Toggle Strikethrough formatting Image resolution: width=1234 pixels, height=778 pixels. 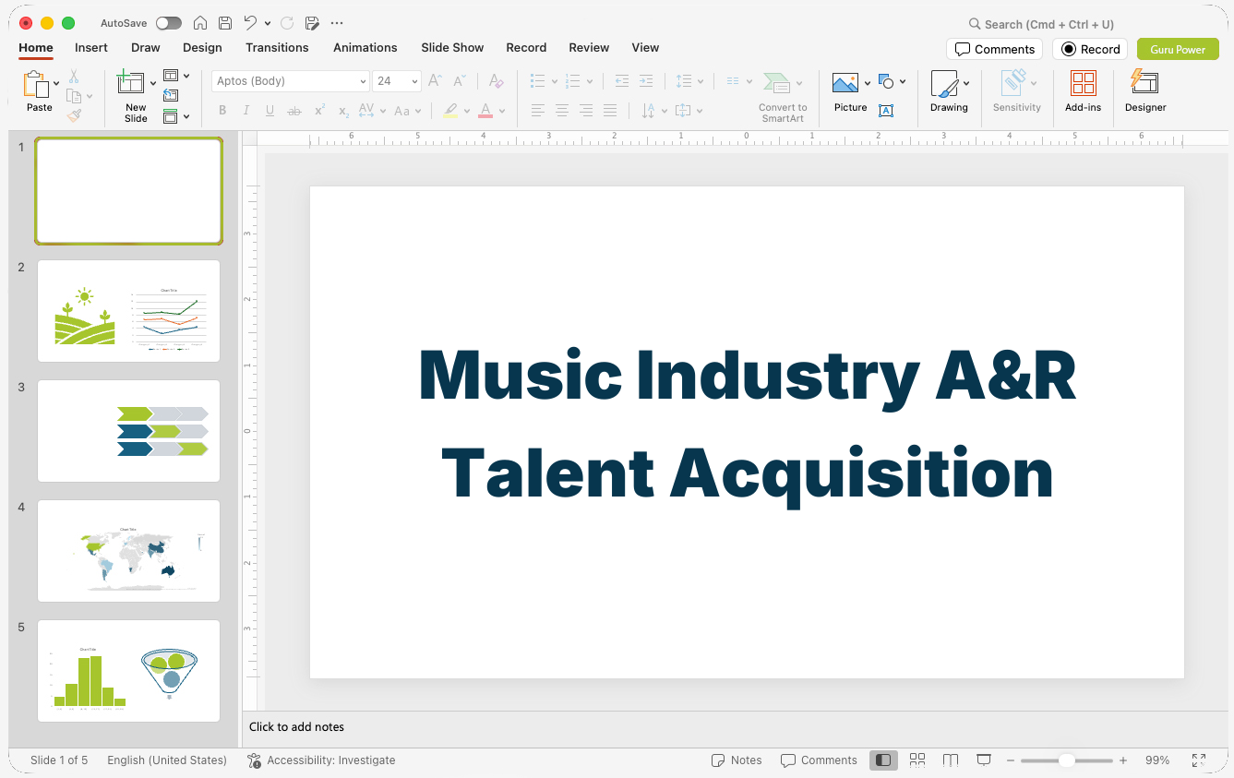(294, 111)
